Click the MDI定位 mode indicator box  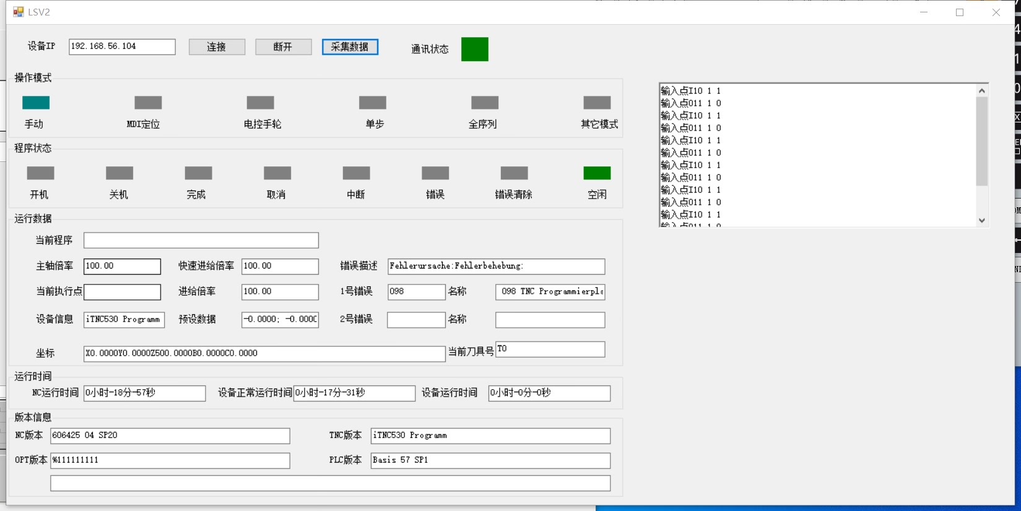(148, 103)
